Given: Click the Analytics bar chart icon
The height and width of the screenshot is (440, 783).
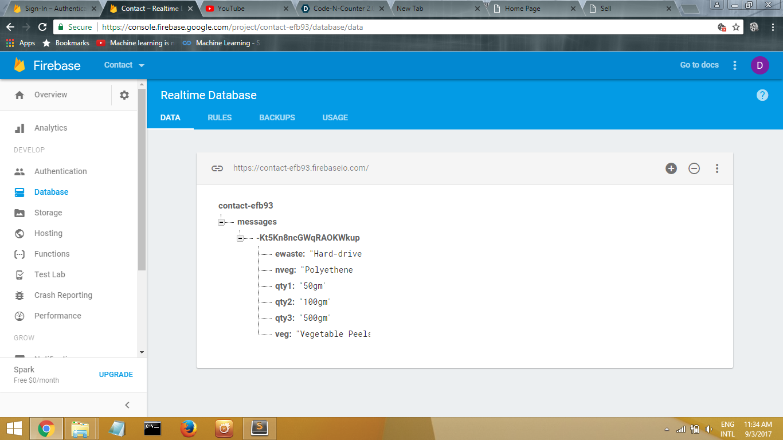Looking at the screenshot, I should [19, 128].
